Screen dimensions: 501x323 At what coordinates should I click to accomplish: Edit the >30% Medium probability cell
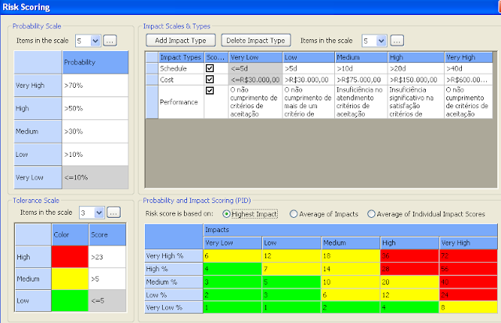point(96,132)
